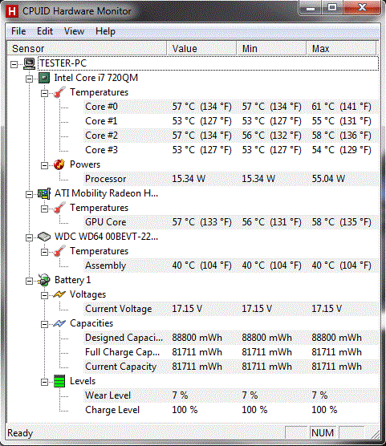386x446 pixels.
Task: Click the Battery 1 icon
Action: coord(44,280)
